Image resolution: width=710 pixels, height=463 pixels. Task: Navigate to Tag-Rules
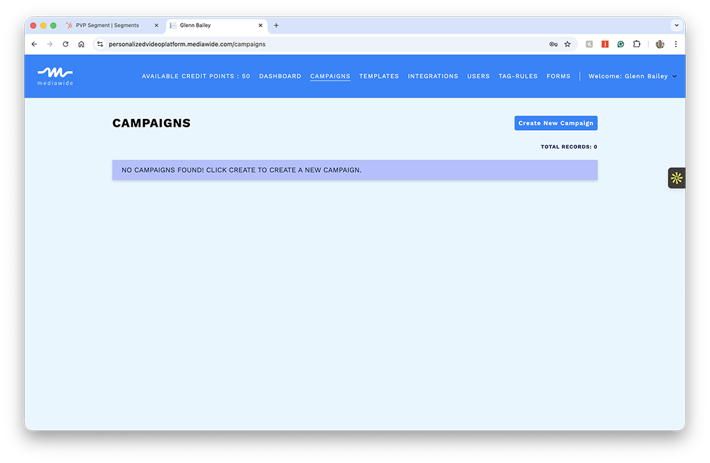pyautogui.click(x=518, y=76)
